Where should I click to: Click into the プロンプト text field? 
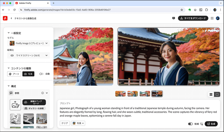138,112
